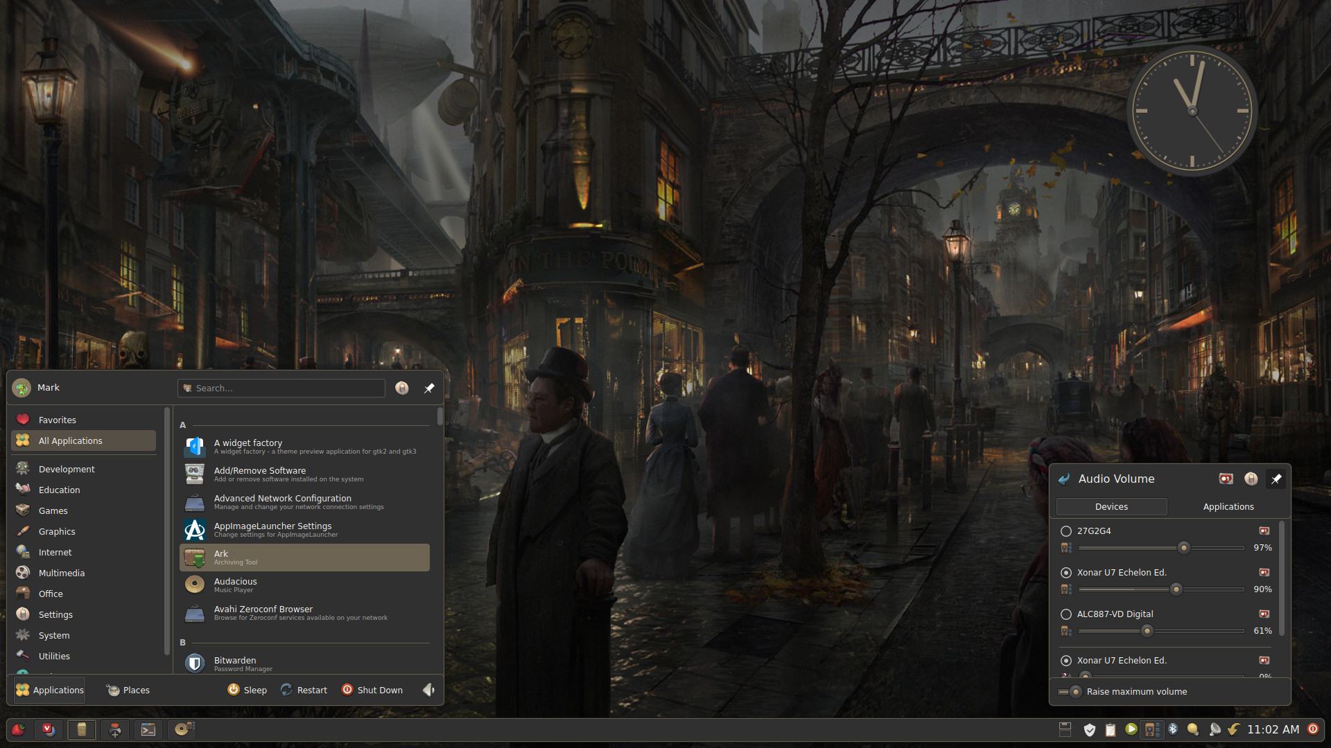1331x748 pixels.
Task: Launch Vivaldi browser from the taskbar
Action: pyautogui.click(x=48, y=729)
